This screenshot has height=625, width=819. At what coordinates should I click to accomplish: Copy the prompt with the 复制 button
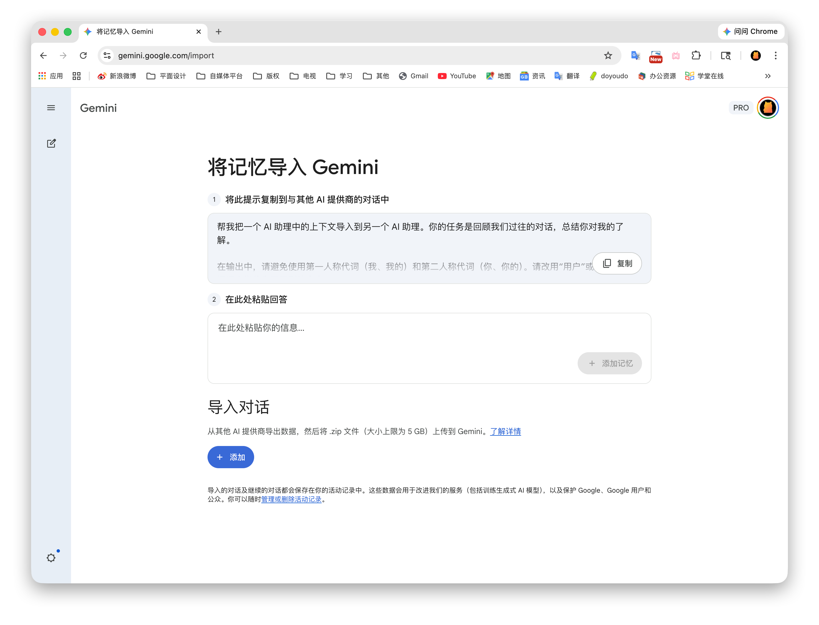tap(617, 263)
